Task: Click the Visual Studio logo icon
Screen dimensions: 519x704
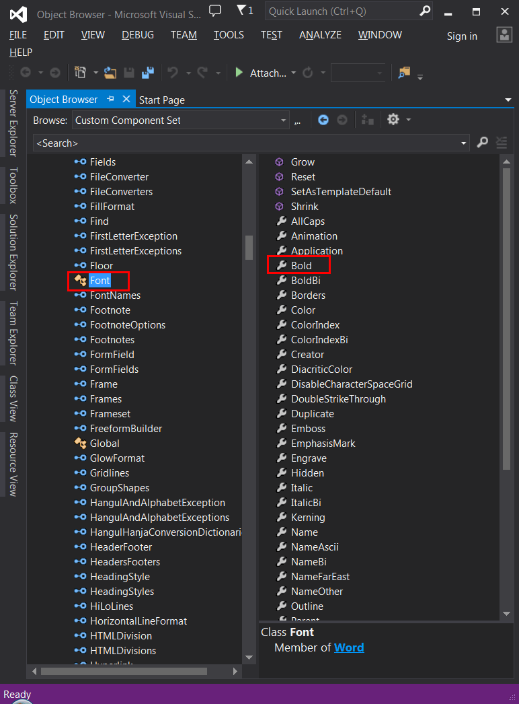Action: [18, 15]
